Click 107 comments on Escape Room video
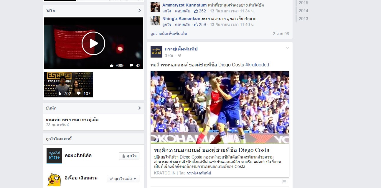381x188 pixels. 84,94
